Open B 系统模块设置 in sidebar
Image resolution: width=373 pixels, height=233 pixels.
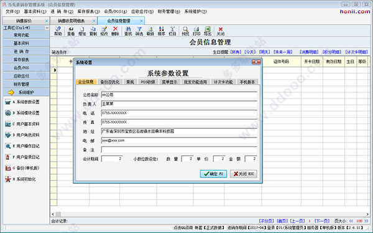tap(22, 113)
